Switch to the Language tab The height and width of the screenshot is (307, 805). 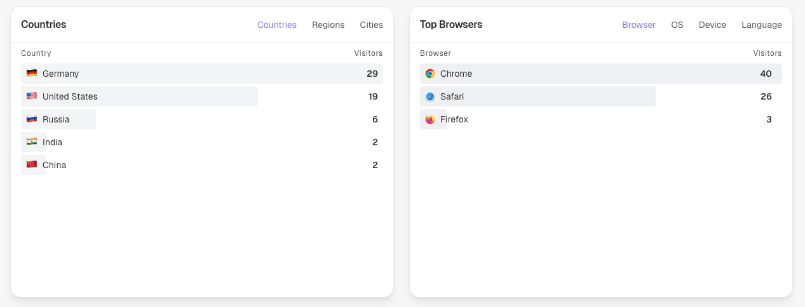(x=761, y=25)
